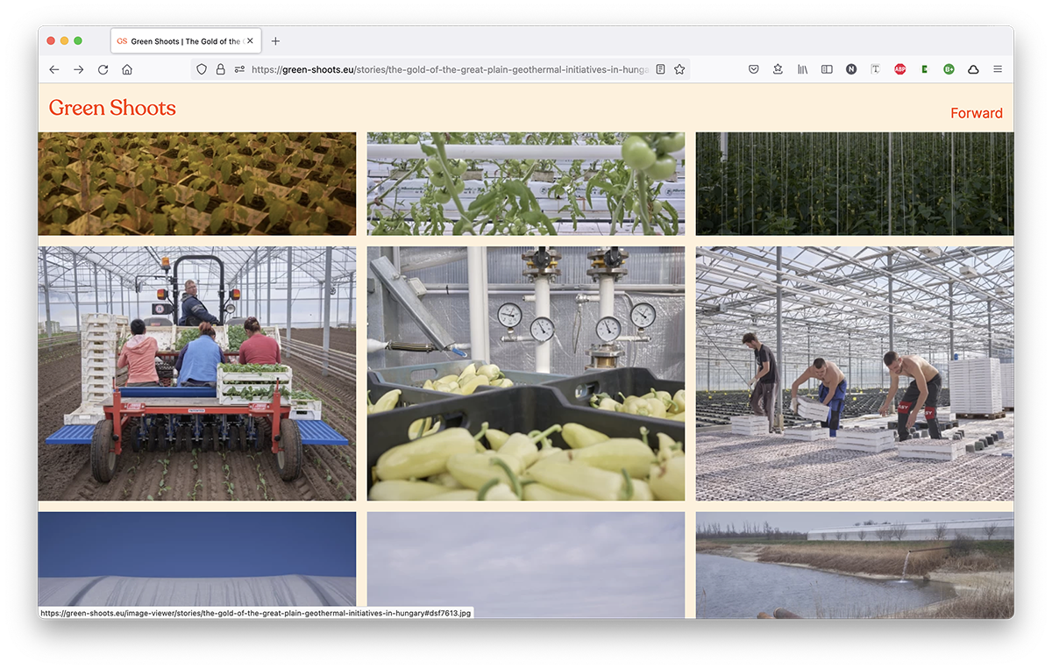This screenshot has height=669, width=1052.
Task: Show site connection lock information
Action: [220, 69]
